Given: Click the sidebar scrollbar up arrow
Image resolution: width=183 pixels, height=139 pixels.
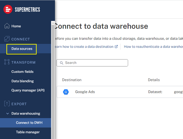Looking at the screenshot, I should click(x=53, y=23).
